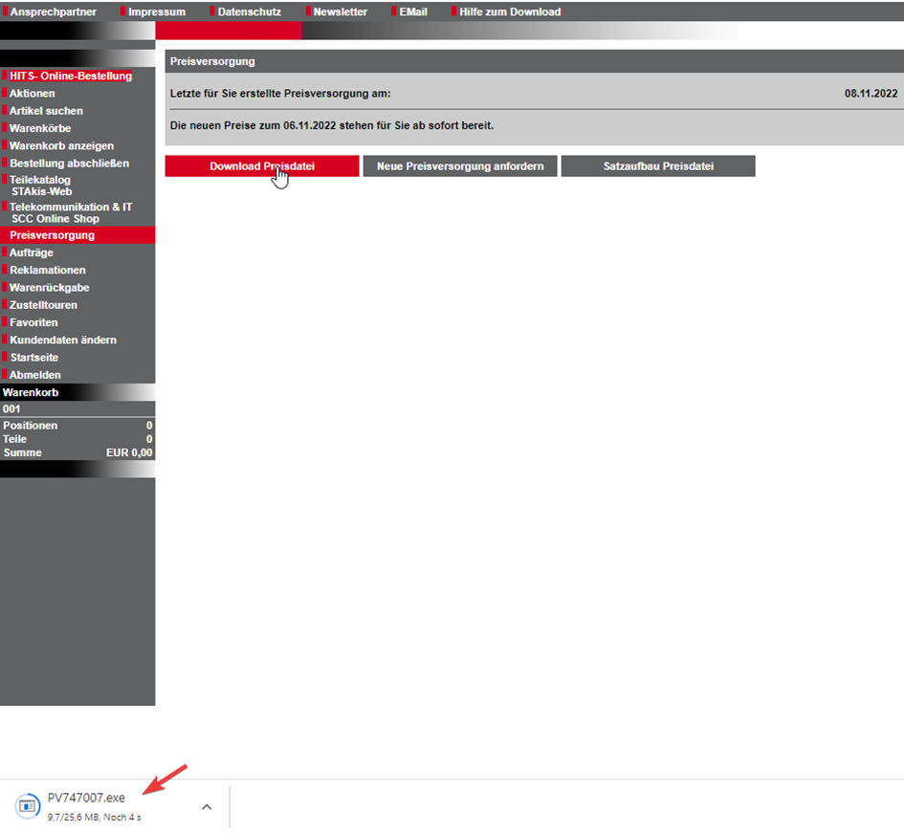The width and height of the screenshot is (904, 834).
Task: Click Bestellung abschließen in the sidebar
Action: click(x=69, y=164)
